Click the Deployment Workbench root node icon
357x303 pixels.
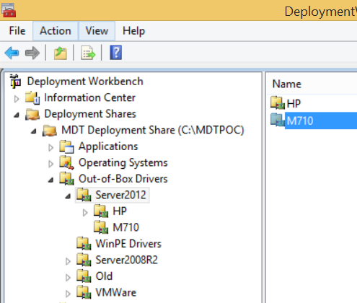[x=15, y=82]
